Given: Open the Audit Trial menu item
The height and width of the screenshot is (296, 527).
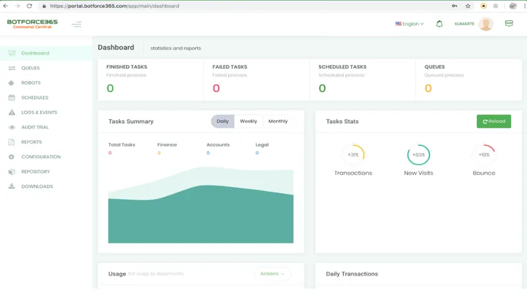Looking at the screenshot, I should [35, 127].
